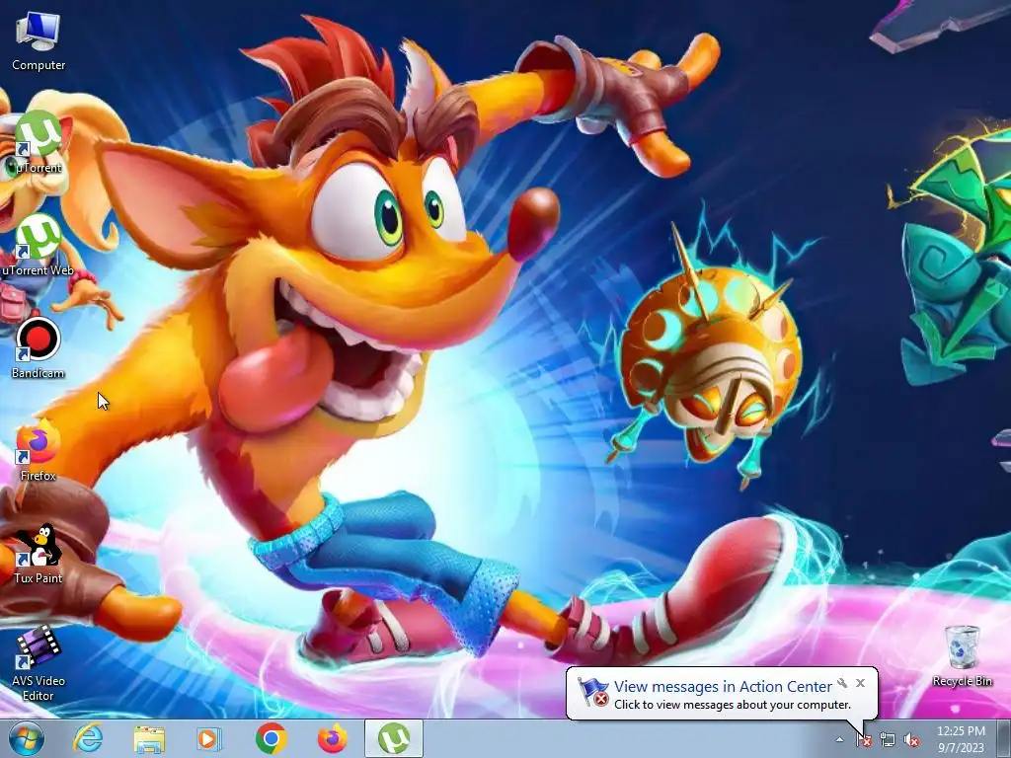Open notification balloon wrench settings icon

(842, 683)
